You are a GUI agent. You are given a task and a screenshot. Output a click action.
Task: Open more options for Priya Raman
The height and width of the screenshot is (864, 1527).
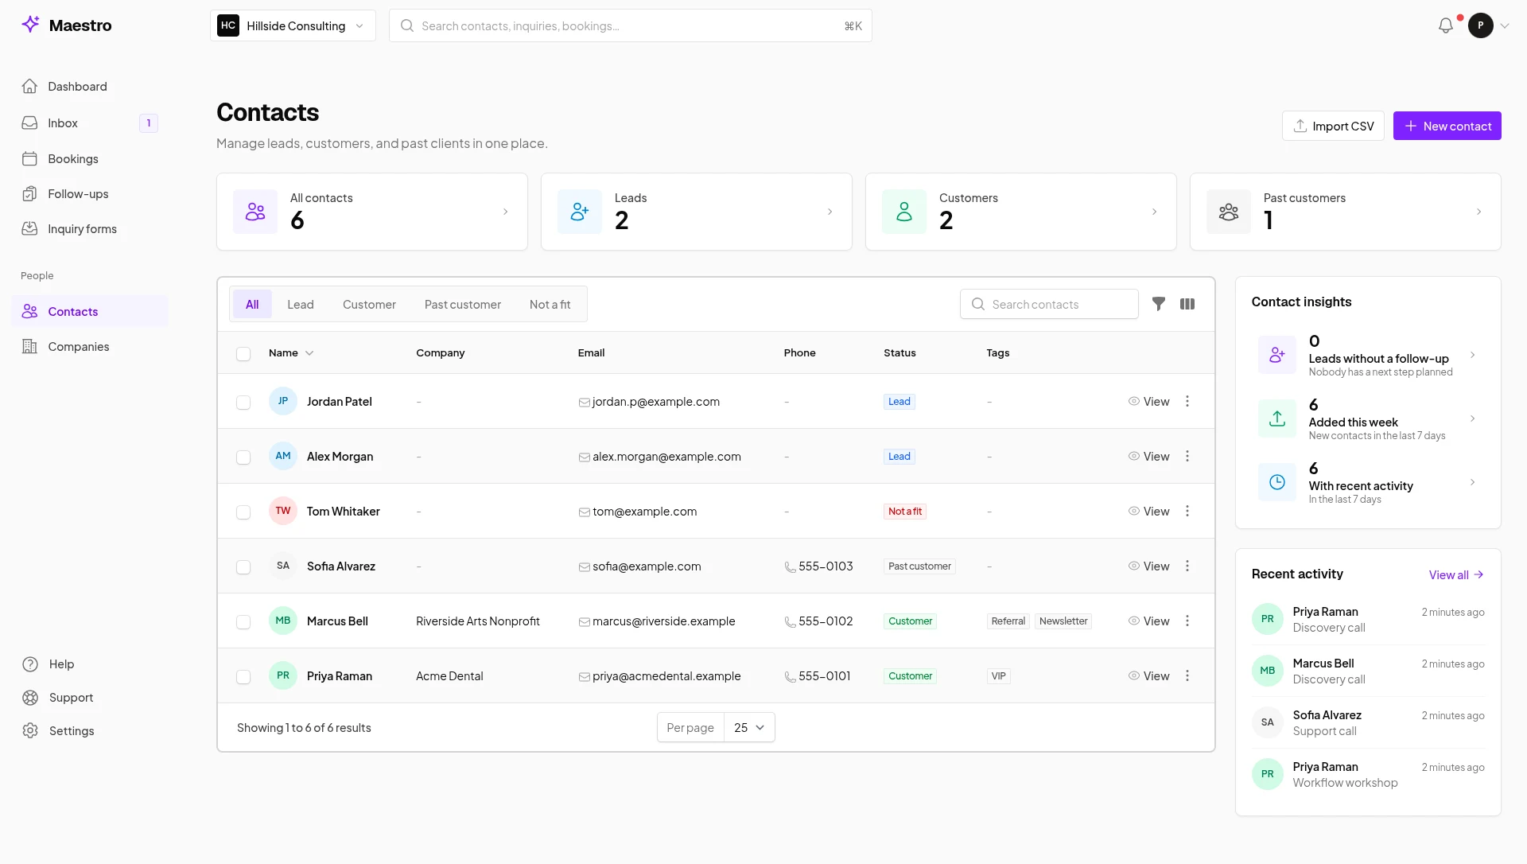coord(1187,675)
